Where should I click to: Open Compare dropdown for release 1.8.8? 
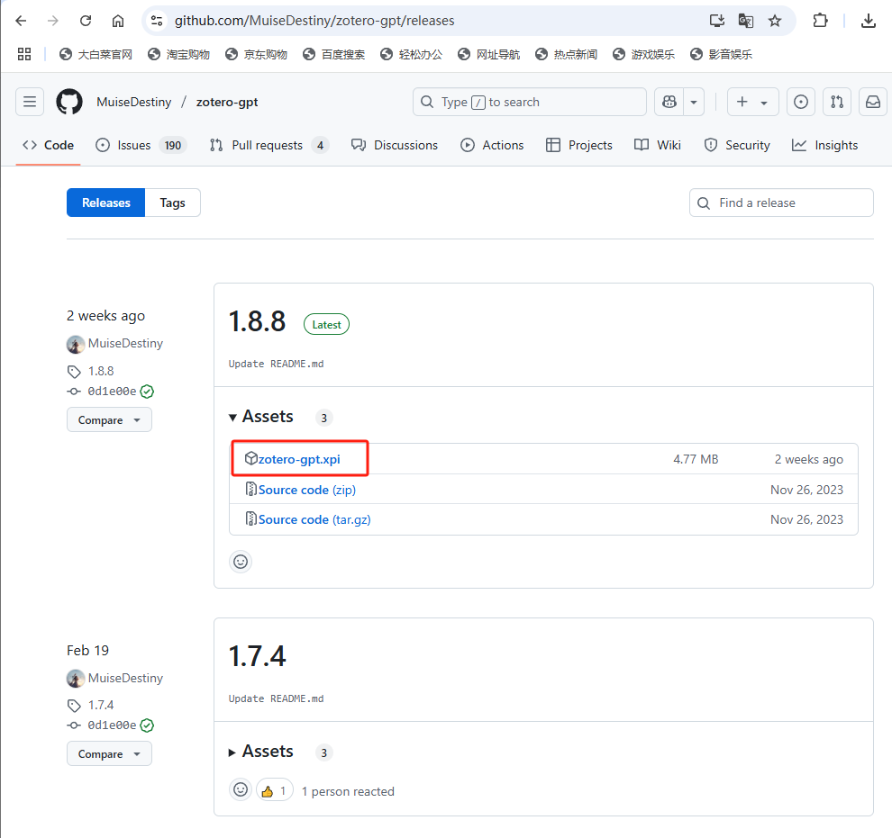[109, 419]
